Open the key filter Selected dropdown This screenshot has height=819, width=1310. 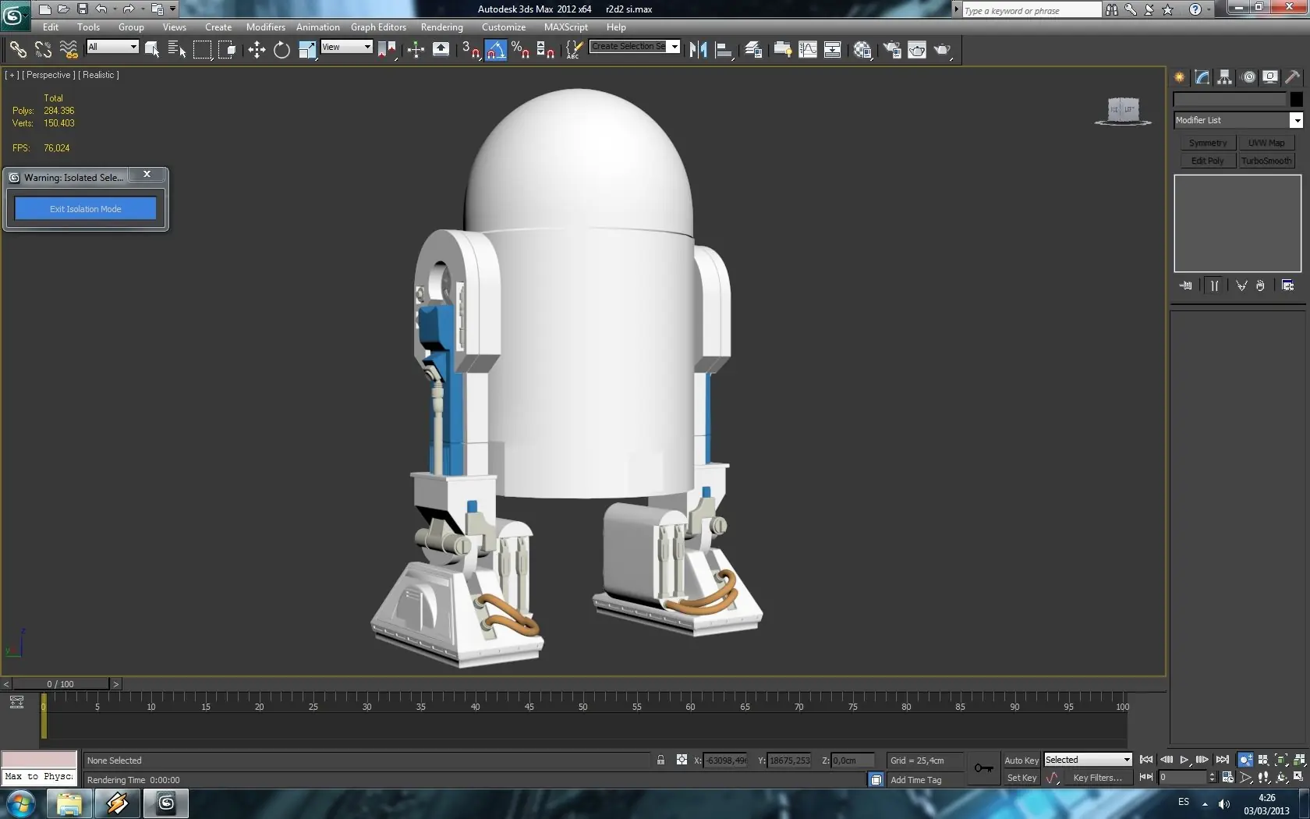click(x=1088, y=760)
